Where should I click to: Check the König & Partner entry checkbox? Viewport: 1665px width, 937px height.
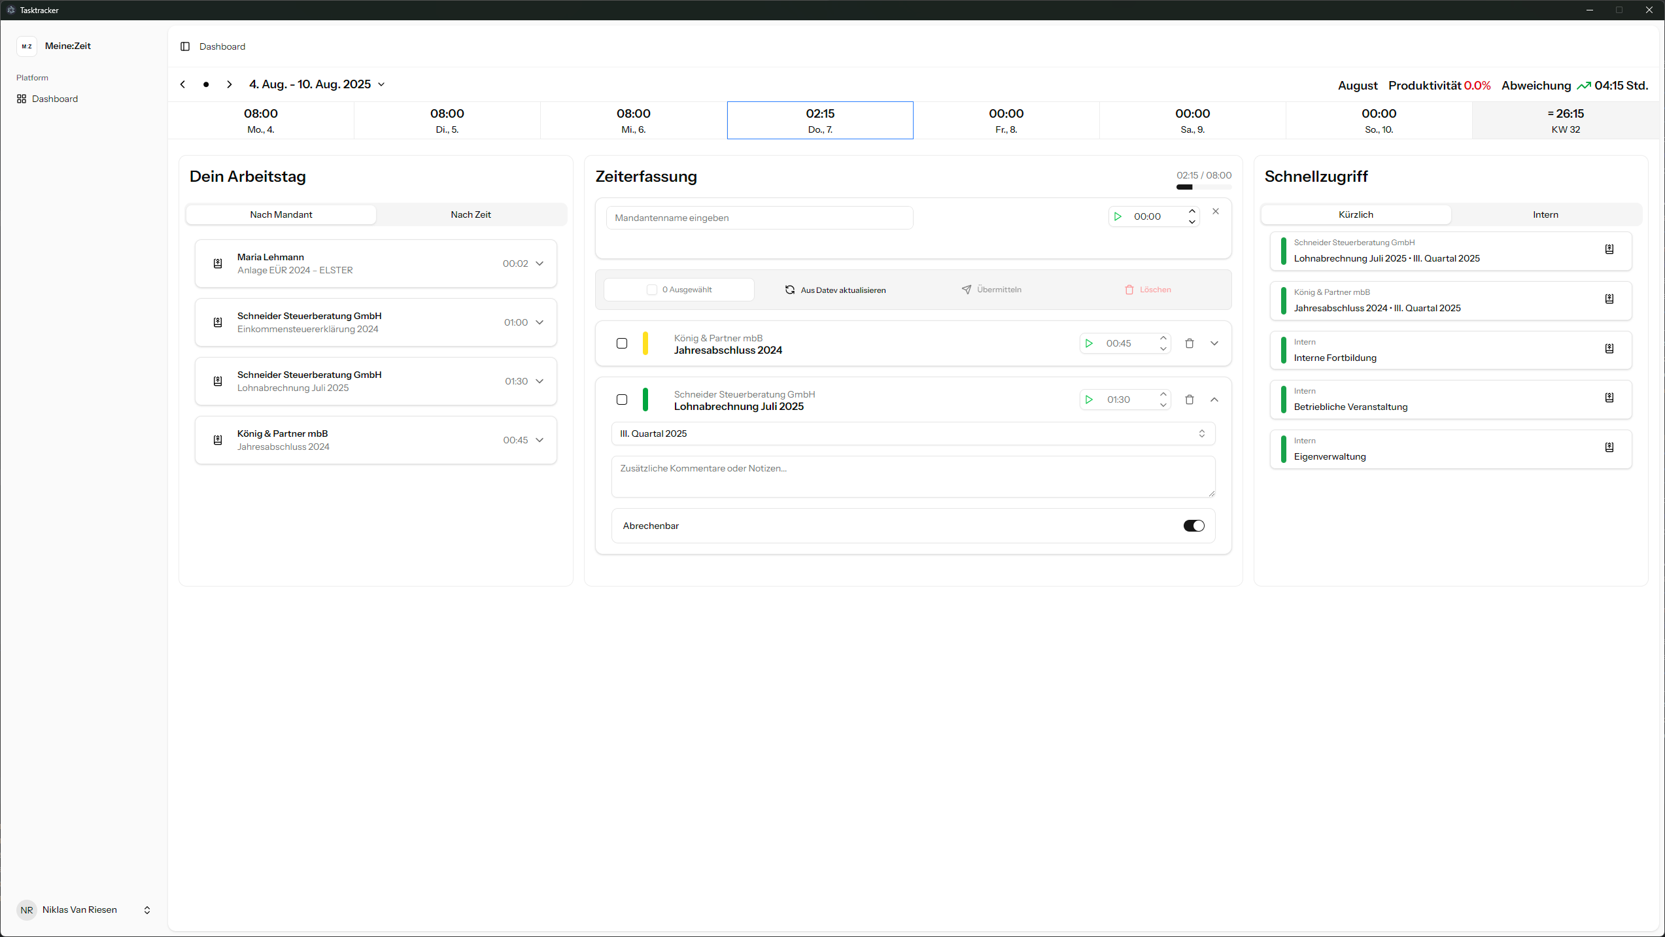point(622,343)
